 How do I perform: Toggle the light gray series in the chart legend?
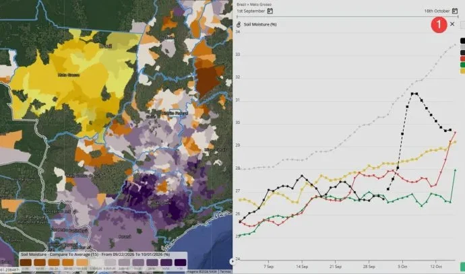[x=462, y=46]
